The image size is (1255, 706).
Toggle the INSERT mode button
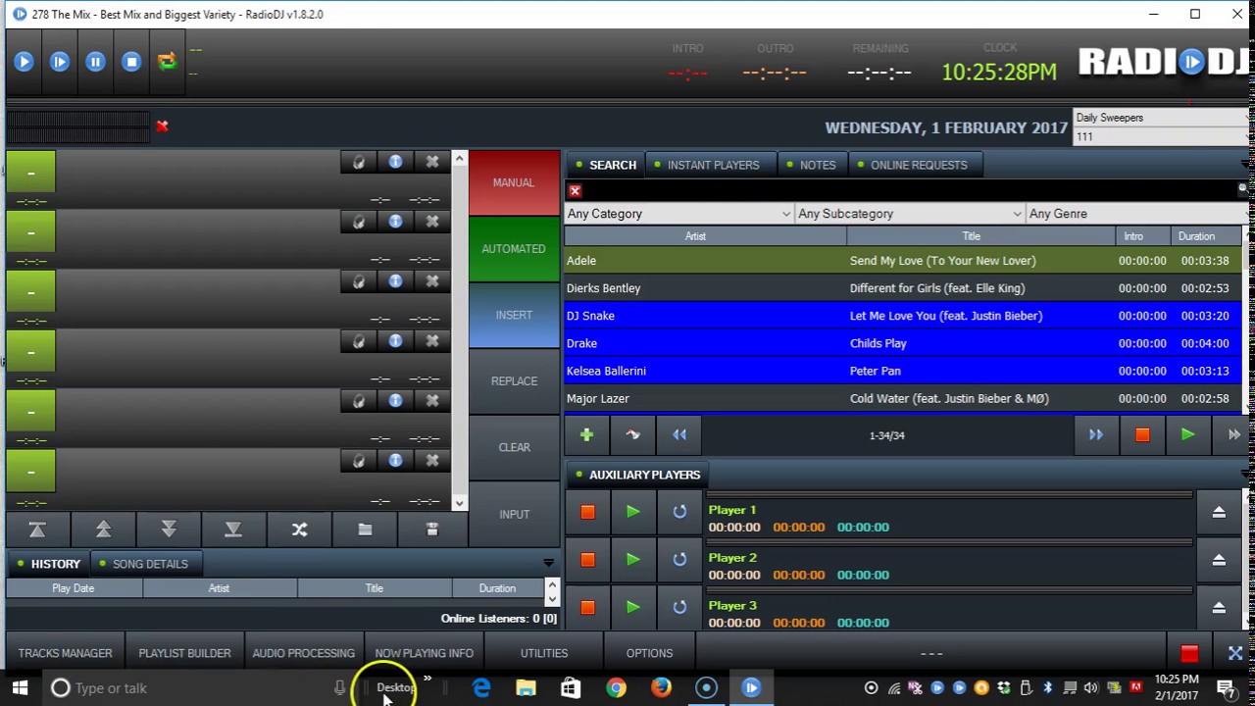pyautogui.click(x=514, y=315)
